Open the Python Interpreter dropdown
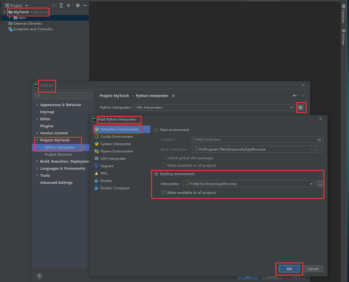This screenshot has width=349, height=282. [292, 107]
